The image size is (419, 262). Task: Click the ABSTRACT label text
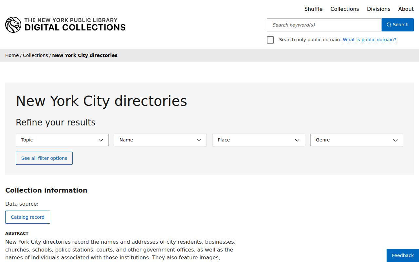click(x=17, y=234)
